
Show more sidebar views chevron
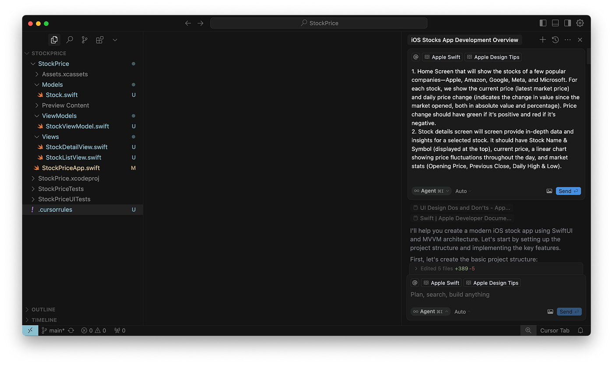coord(115,40)
